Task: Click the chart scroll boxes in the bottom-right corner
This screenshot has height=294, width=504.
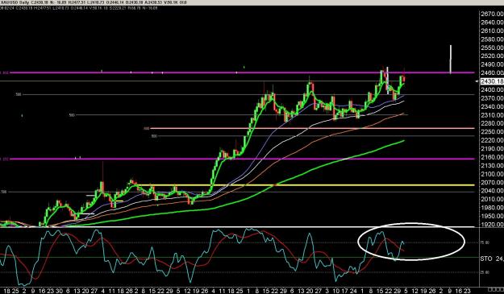Action: point(495,289)
